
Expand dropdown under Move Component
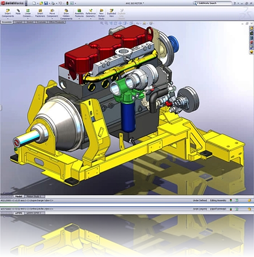[52, 19]
